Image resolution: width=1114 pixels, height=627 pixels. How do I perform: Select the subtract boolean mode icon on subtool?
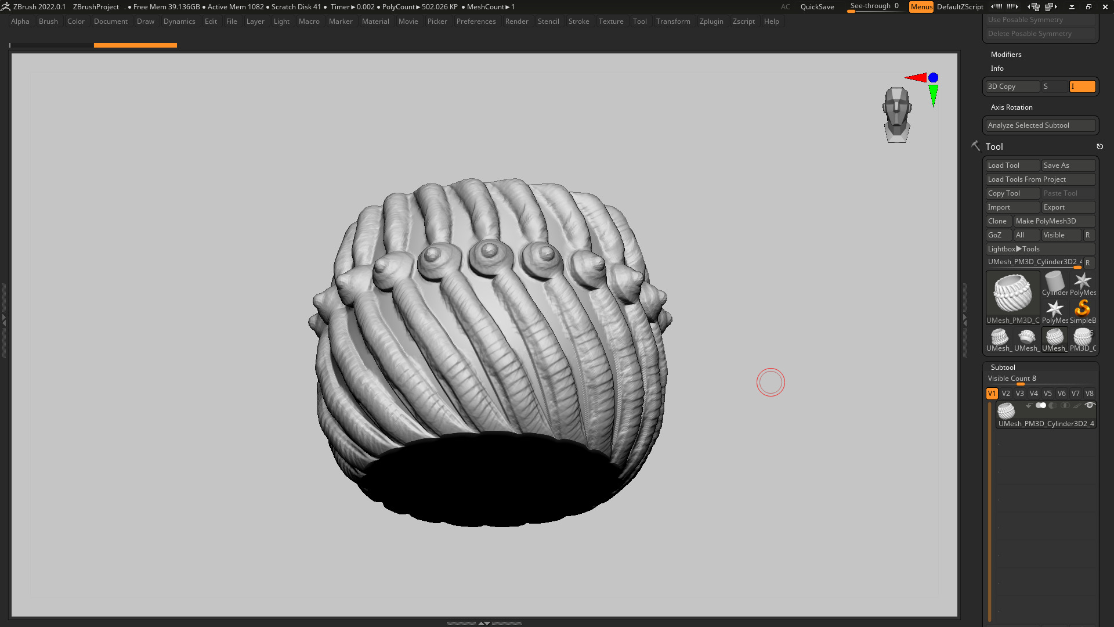(1052, 406)
